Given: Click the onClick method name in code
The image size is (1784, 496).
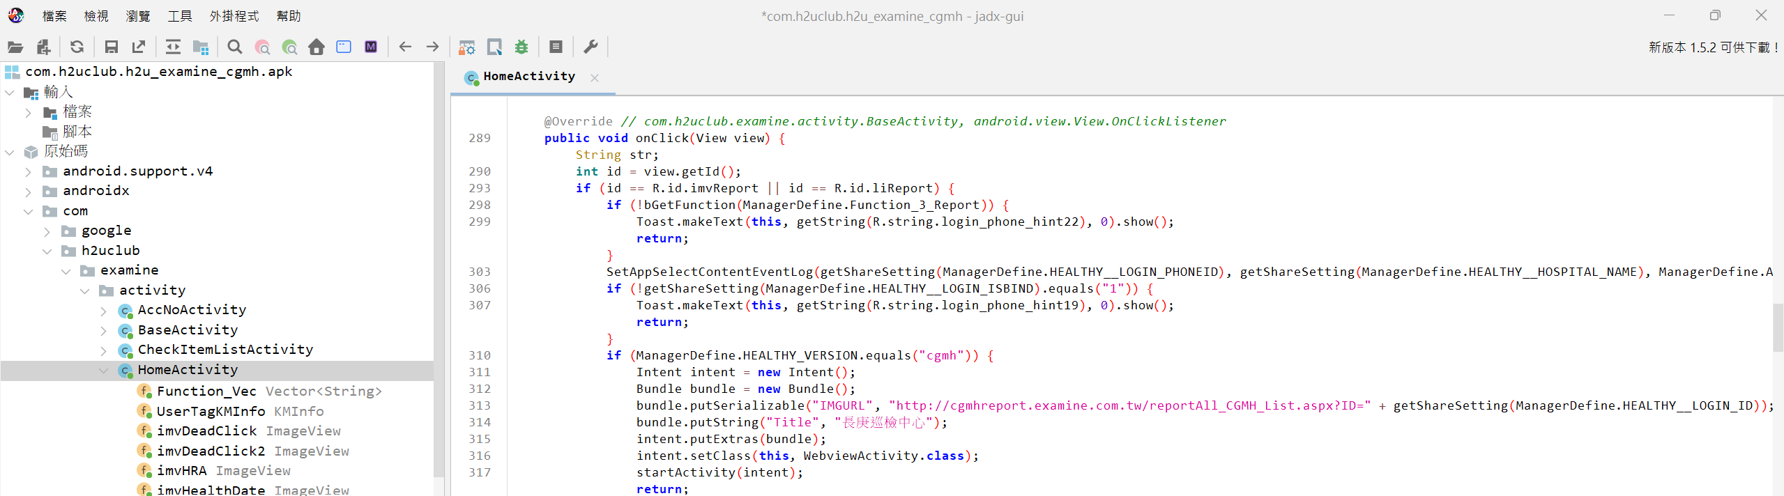Looking at the screenshot, I should click(662, 138).
